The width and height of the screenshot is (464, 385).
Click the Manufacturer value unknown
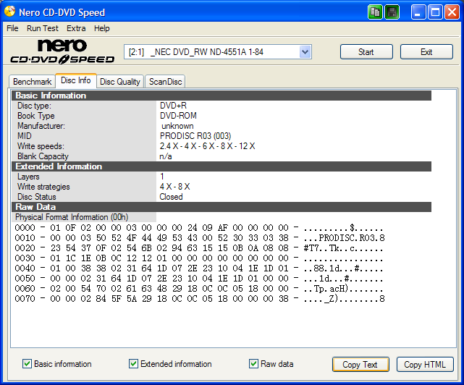pos(177,126)
